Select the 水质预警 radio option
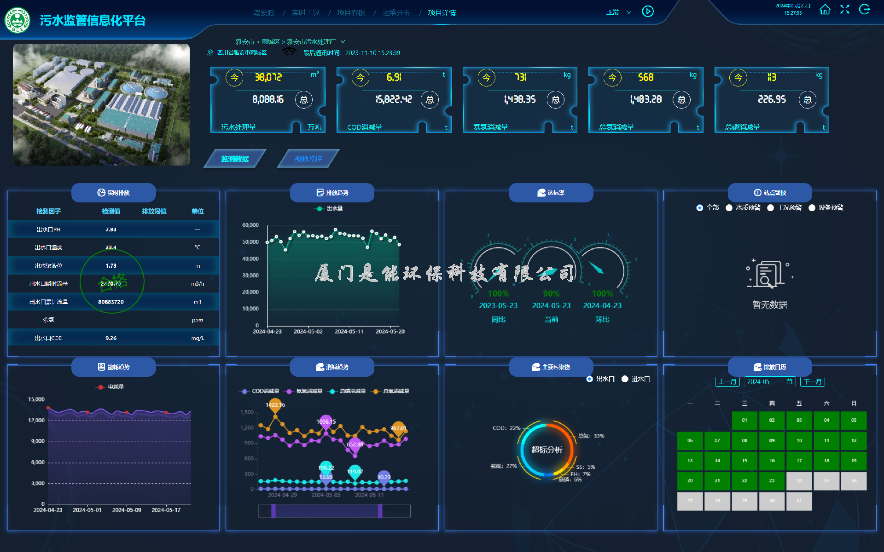 click(x=729, y=208)
